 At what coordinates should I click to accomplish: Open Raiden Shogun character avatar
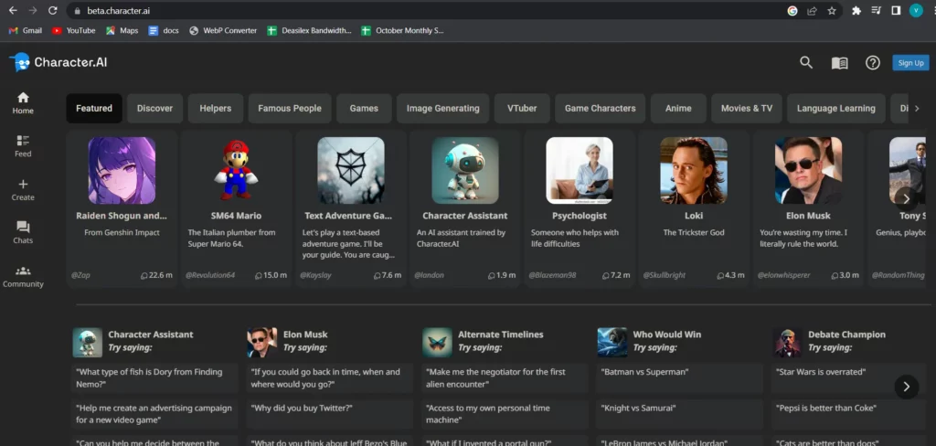122,170
